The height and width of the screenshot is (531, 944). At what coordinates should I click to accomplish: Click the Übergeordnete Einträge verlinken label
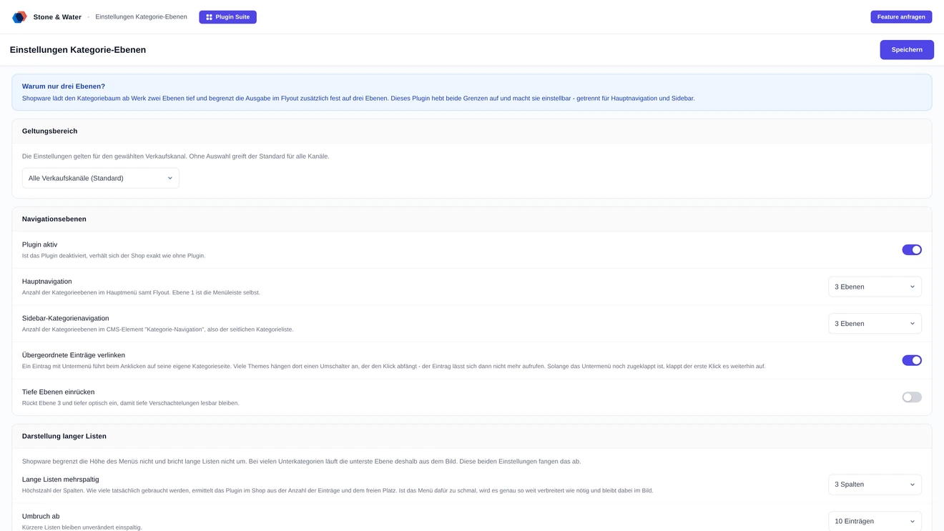[74, 355]
